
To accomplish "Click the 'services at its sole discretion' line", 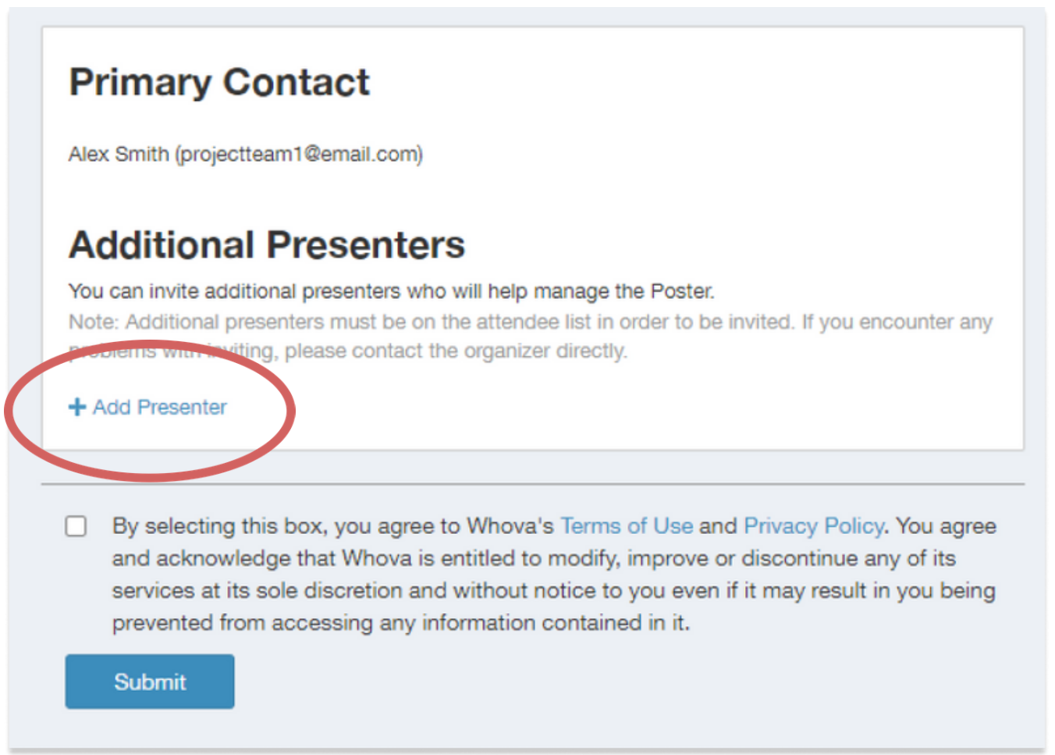I will click(x=552, y=590).
